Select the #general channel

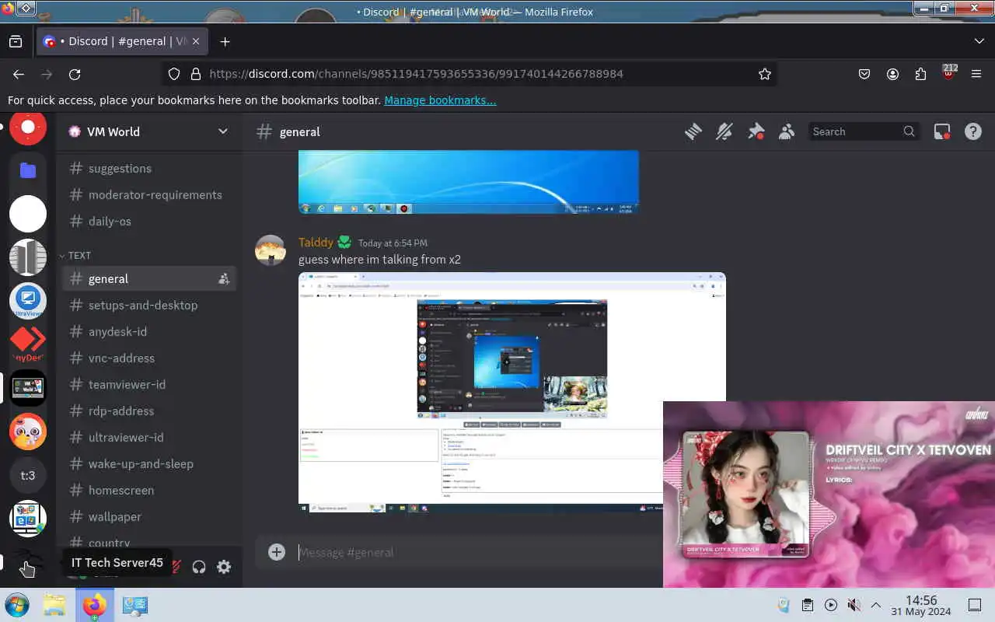149,278
